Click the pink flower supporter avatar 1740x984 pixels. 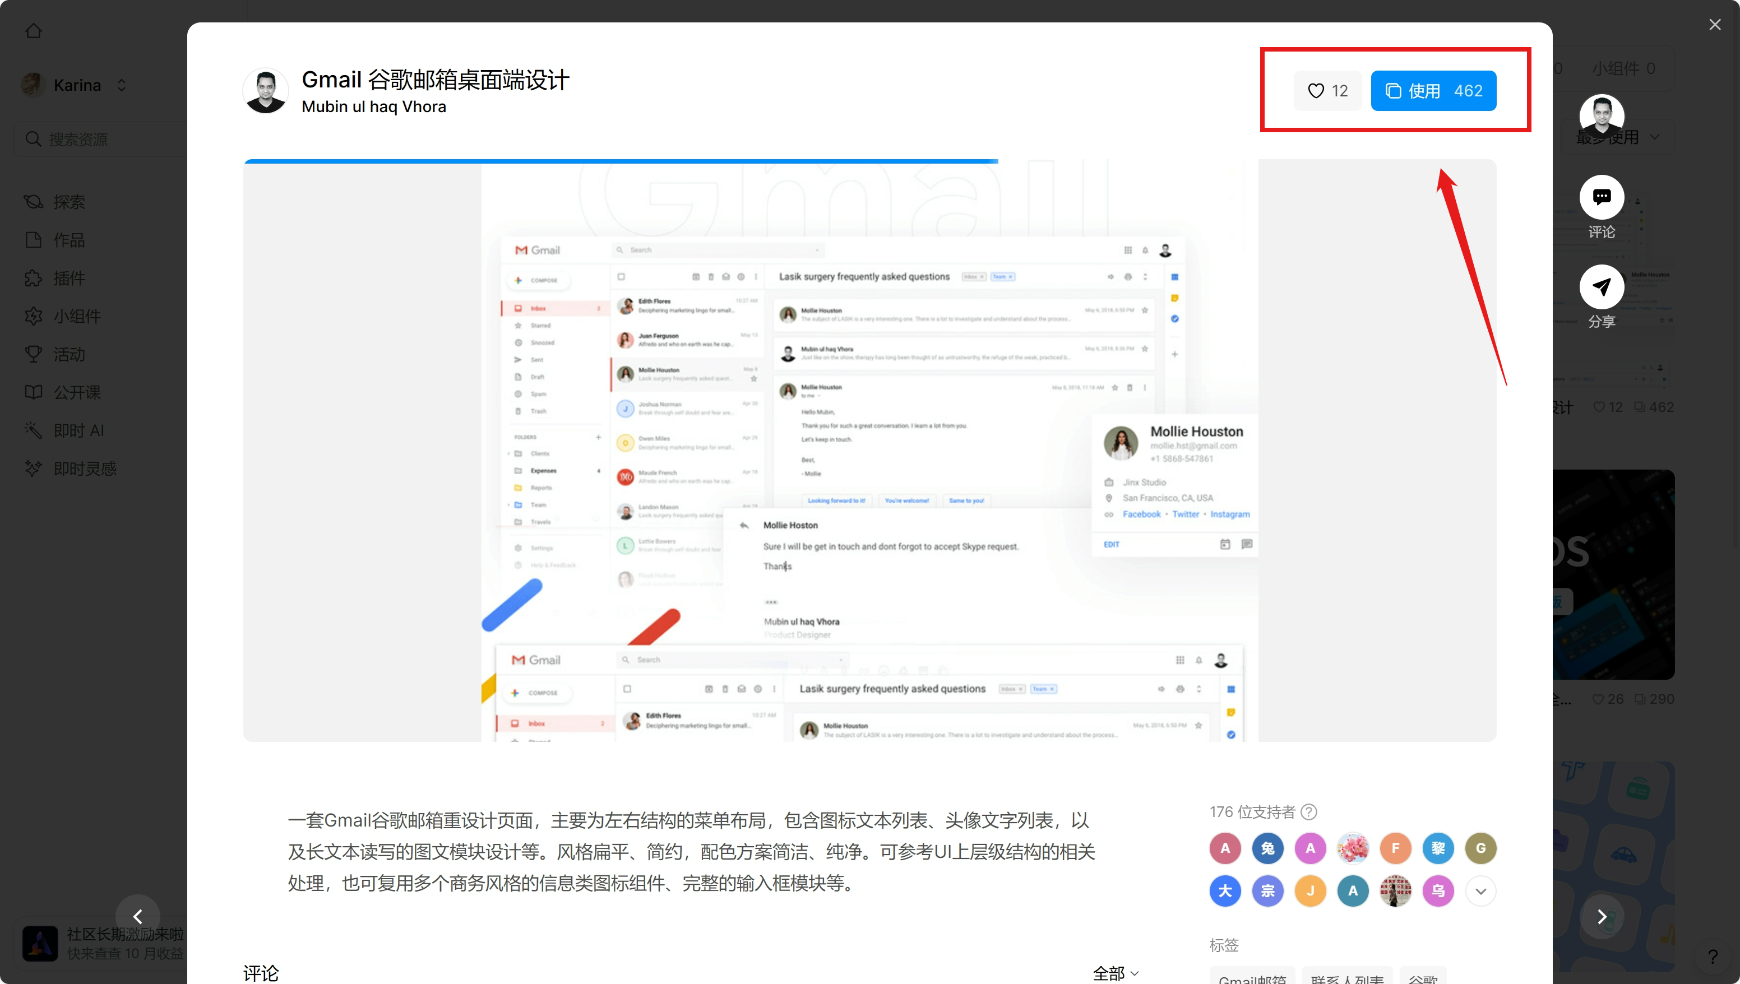pyautogui.click(x=1353, y=848)
